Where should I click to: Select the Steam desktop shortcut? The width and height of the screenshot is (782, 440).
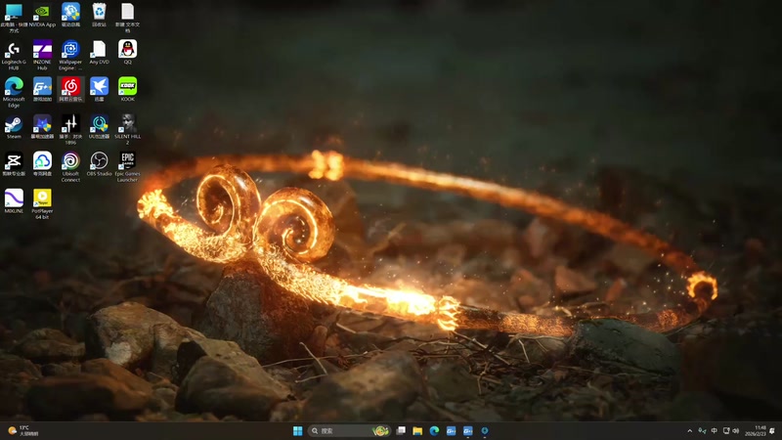(14, 127)
